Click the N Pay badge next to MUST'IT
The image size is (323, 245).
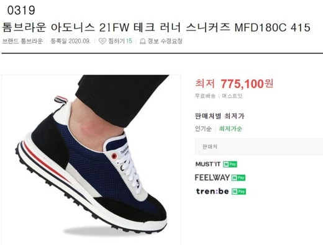click(x=230, y=164)
